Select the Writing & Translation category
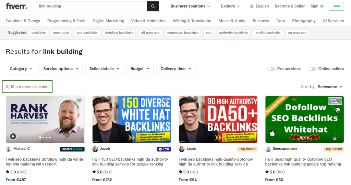351x185 pixels. (x=192, y=21)
